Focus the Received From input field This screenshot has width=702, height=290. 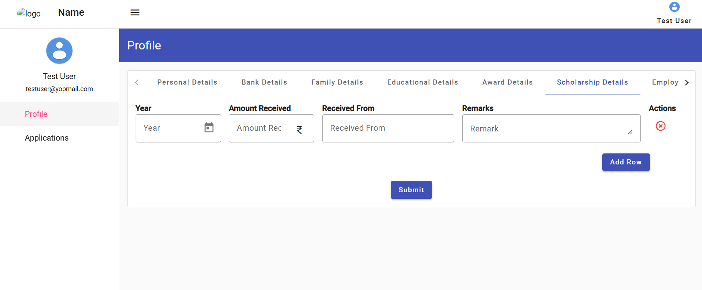coord(388,128)
